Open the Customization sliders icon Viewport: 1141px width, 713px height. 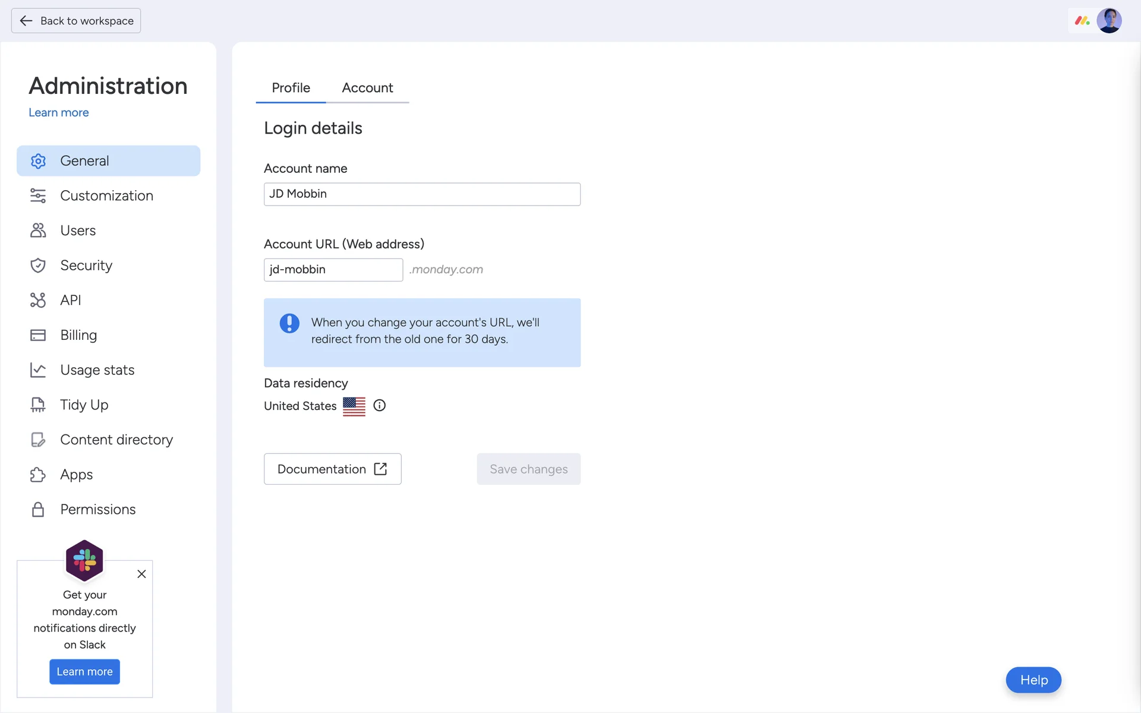coord(38,195)
